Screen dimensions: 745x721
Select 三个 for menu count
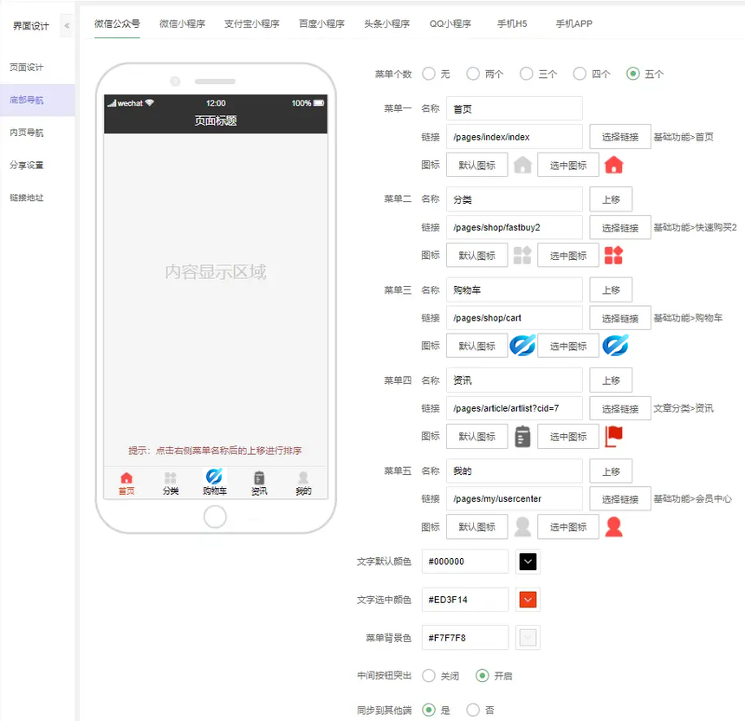[526, 74]
